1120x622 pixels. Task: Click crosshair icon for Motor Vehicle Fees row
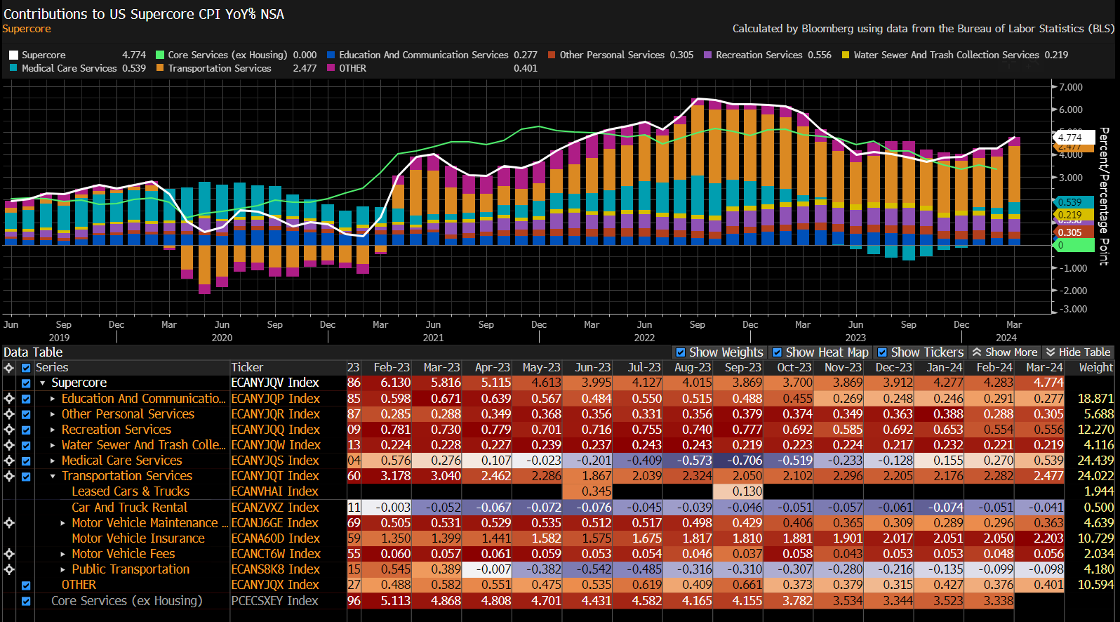coord(9,554)
